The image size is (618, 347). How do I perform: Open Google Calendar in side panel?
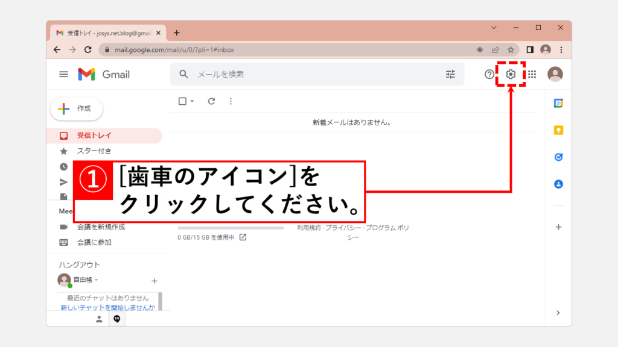(558, 103)
